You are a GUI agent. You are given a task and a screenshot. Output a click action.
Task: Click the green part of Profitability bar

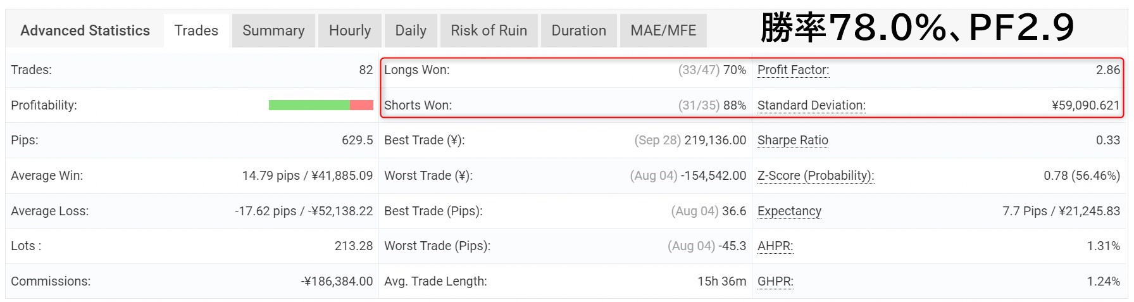click(309, 105)
